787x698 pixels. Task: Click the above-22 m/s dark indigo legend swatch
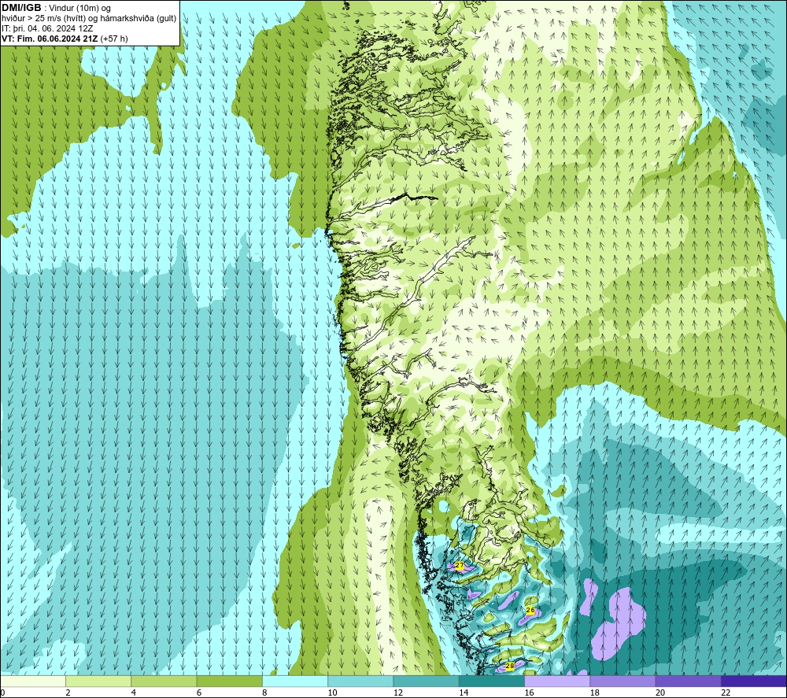tap(754, 681)
